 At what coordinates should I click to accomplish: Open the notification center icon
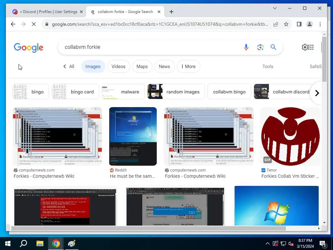tap(323, 243)
